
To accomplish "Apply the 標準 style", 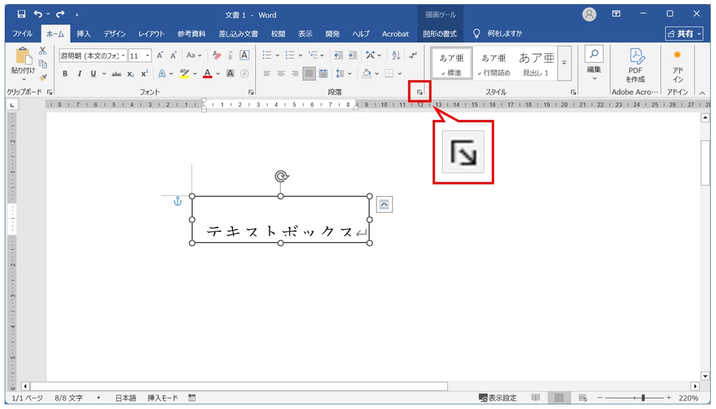I will click(451, 63).
